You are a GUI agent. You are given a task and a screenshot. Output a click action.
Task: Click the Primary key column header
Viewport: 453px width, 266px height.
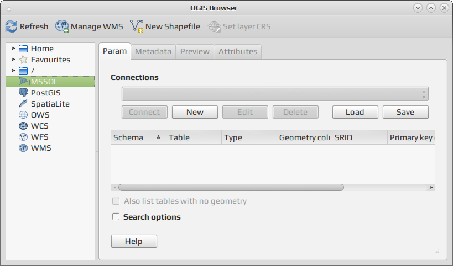[411, 137]
